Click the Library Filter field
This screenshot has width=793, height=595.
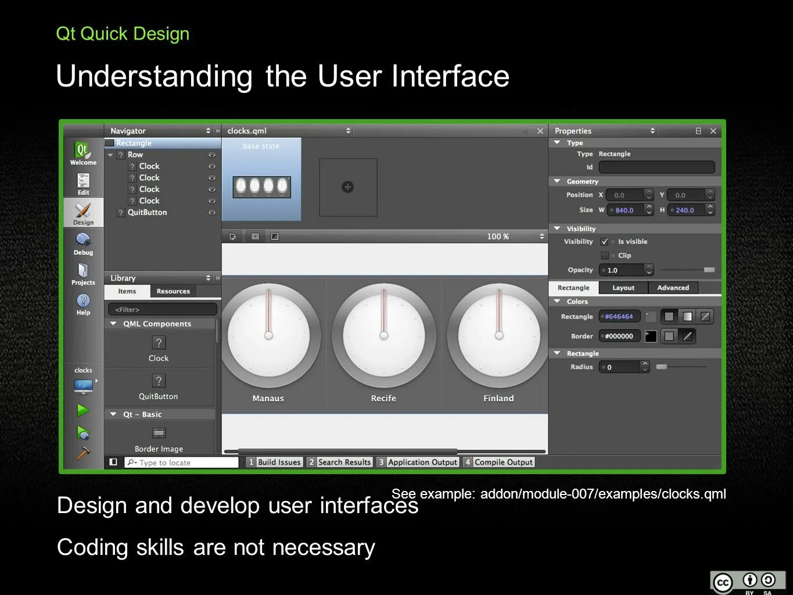163,309
